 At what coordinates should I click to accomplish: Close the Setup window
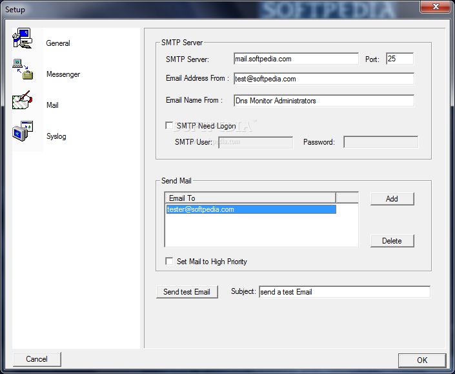point(435,6)
